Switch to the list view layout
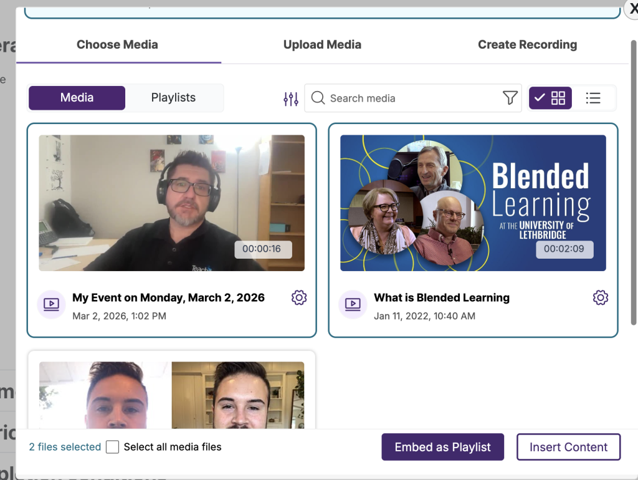Viewport: 638px width, 480px height. 593,98
